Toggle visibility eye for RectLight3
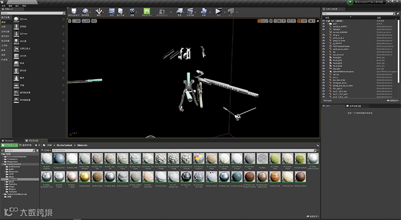401x220 pixels. click(x=323, y=63)
